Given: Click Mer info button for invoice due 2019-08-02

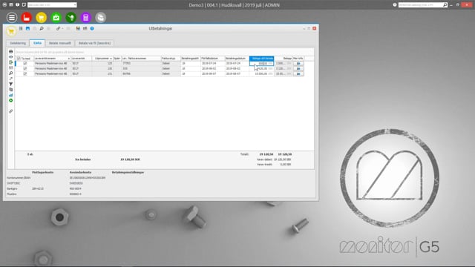Looking at the screenshot, I should click(x=298, y=68).
